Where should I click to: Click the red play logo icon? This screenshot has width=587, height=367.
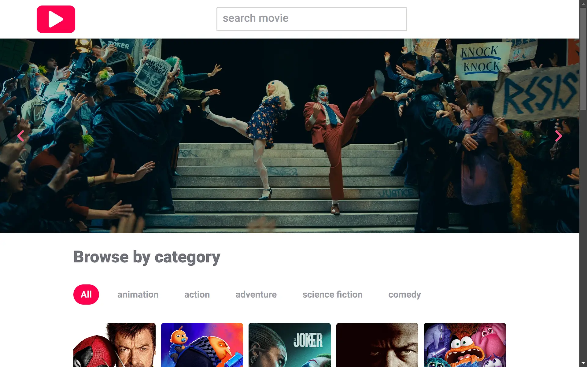point(56,19)
